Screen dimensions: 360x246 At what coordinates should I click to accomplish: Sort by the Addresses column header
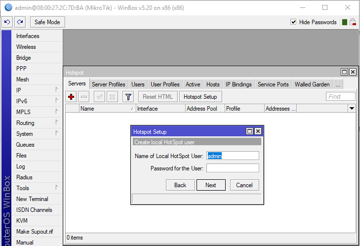[x=280, y=108]
